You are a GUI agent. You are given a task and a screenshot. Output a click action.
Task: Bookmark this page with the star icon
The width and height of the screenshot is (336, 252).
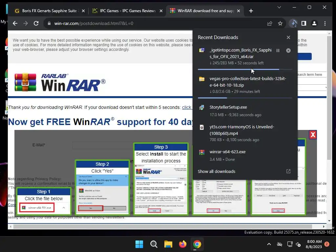point(280,23)
